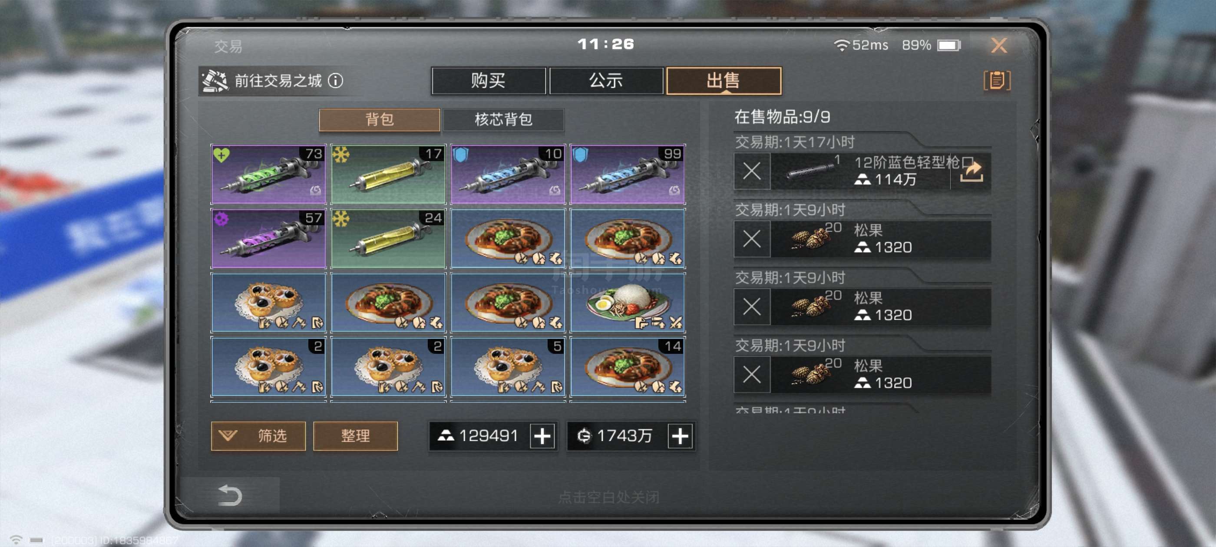This screenshot has height=547, width=1216.
Task: Add more gold bars with plus
Action: (542, 435)
